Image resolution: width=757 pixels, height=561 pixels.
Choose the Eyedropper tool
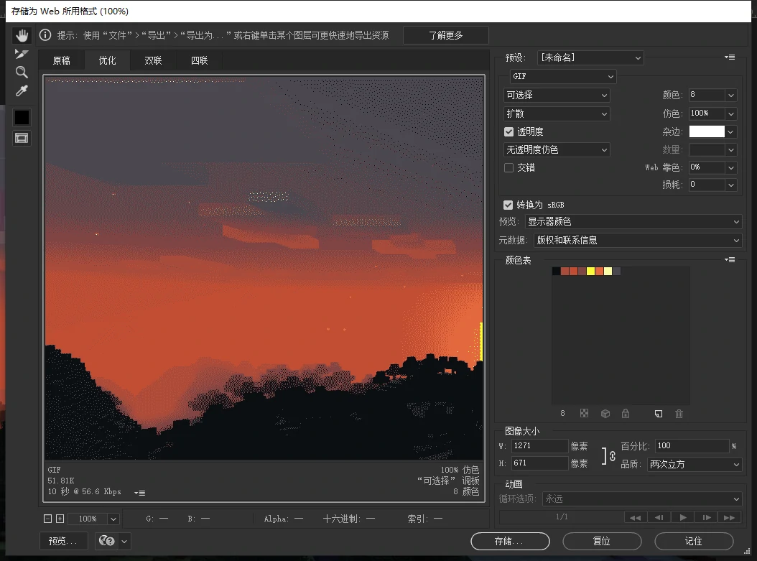point(22,91)
